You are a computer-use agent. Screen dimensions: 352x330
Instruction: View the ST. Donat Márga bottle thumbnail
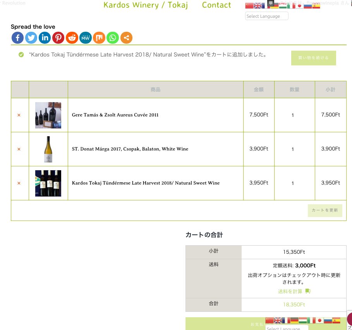(48, 149)
